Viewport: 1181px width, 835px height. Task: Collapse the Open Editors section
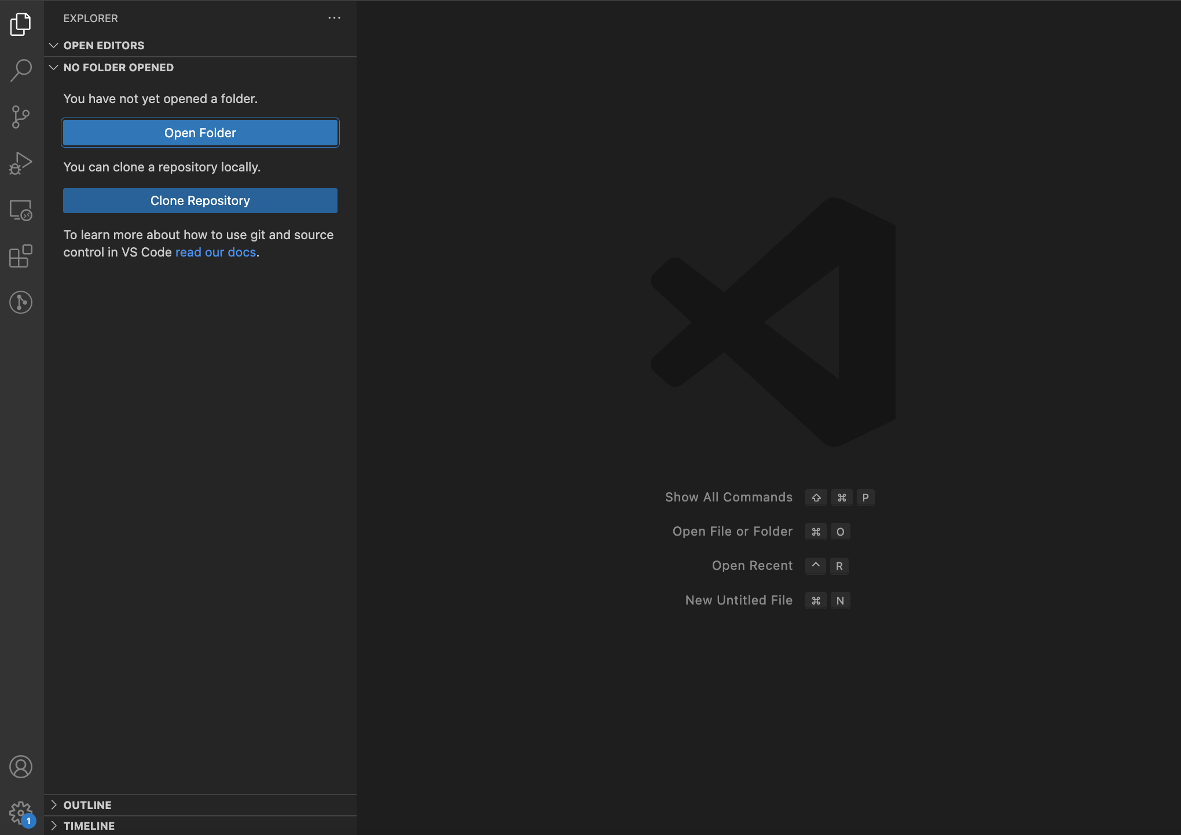pyautogui.click(x=200, y=45)
